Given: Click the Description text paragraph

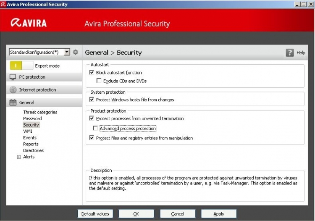Looking at the screenshot, I should 193,183.
